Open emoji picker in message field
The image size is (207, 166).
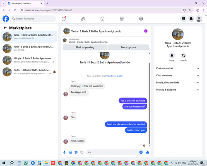[141, 152]
